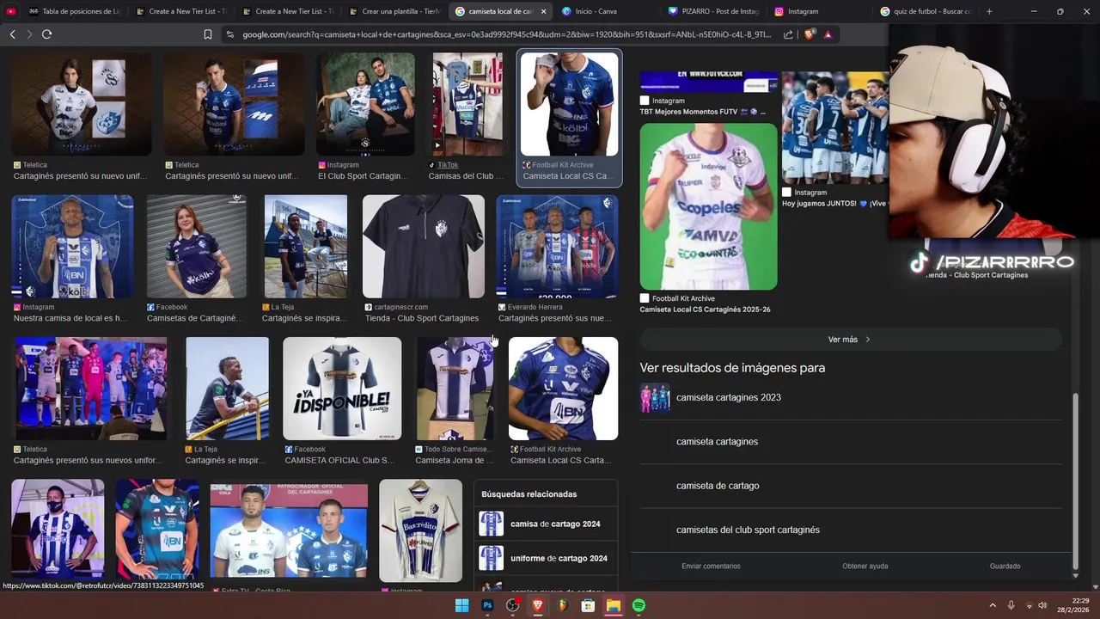Open Spotify from the taskbar

639,605
